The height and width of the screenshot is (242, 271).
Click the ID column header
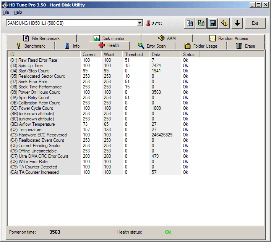44,54
